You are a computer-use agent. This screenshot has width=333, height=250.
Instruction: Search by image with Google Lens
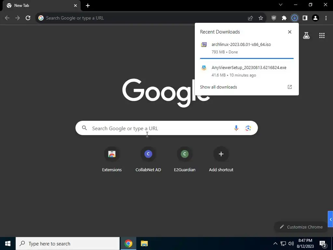248,128
